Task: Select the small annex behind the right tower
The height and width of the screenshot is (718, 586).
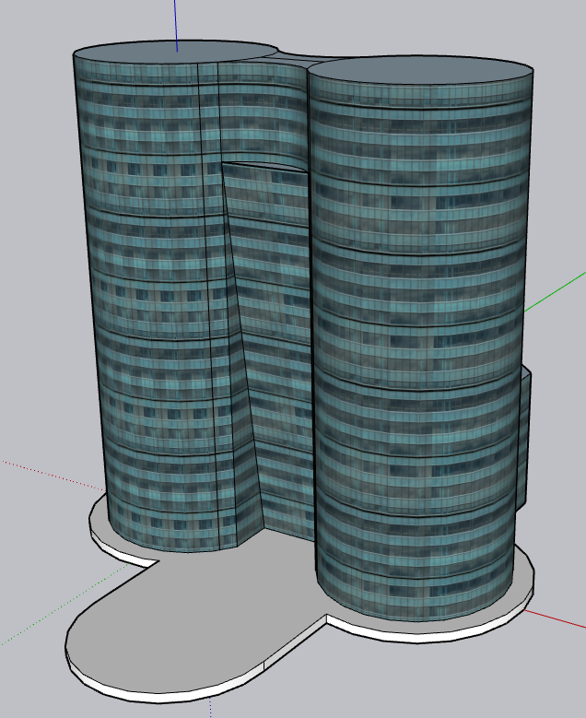Action: pos(523,433)
